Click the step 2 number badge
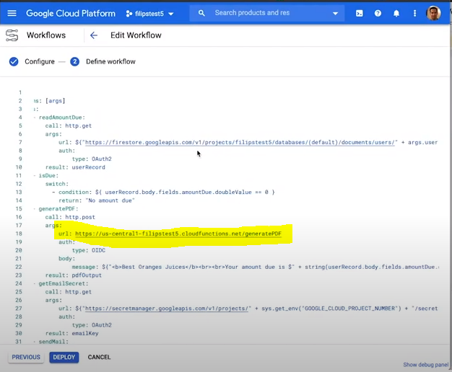452x372 pixels. point(74,61)
